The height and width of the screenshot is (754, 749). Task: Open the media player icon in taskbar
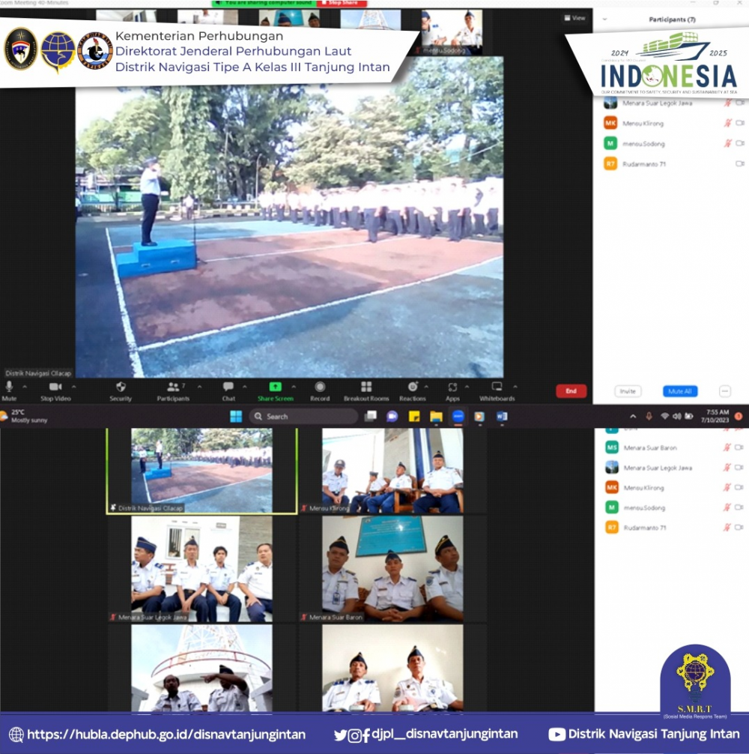point(479,417)
